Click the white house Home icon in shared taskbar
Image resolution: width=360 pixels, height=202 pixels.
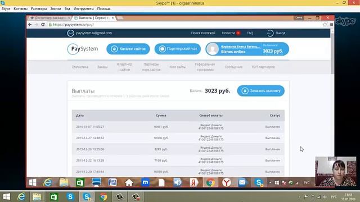coord(129,182)
